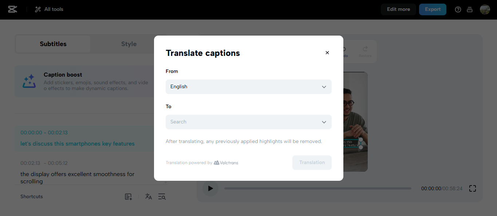Image resolution: width=497 pixels, height=216 pixels.
Task: Play the video preview
Action: coord(210,188)
